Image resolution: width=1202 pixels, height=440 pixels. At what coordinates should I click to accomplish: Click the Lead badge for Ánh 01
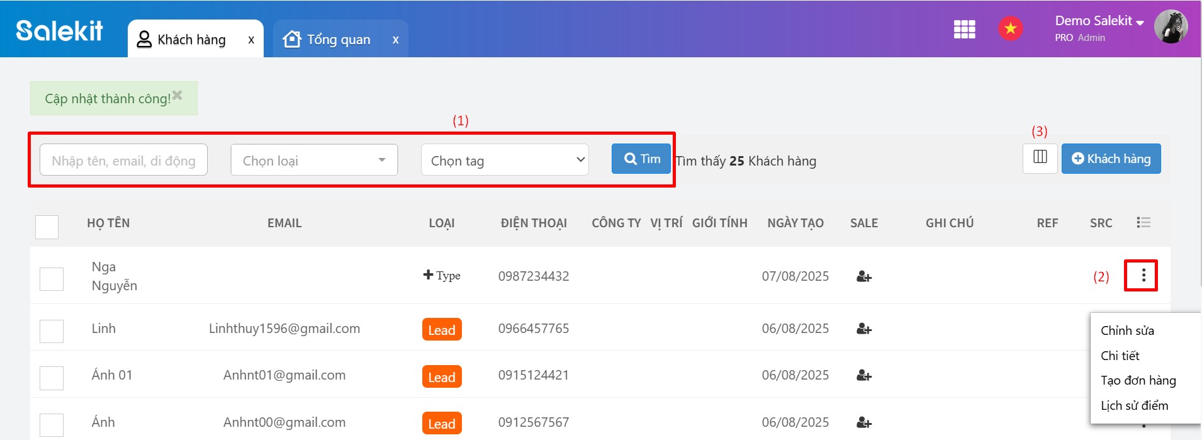[442, 377]
